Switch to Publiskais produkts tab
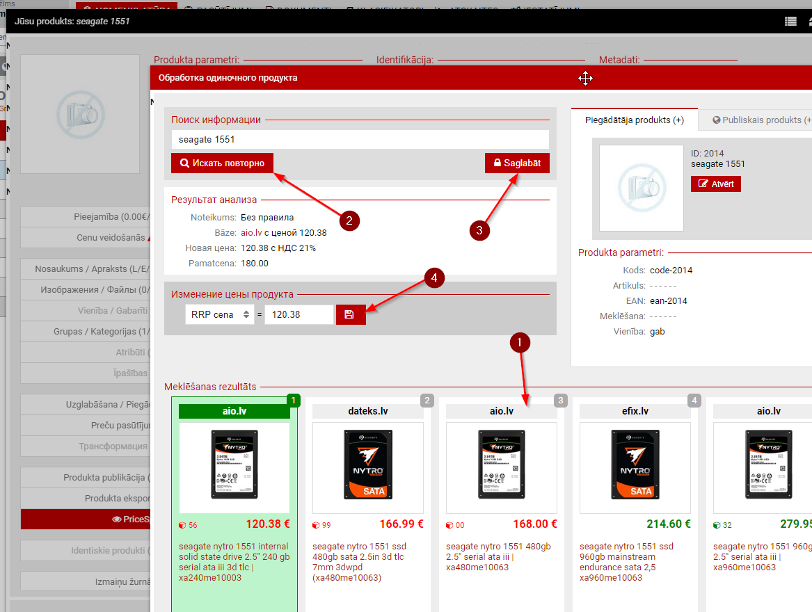 tap(762, 120)
